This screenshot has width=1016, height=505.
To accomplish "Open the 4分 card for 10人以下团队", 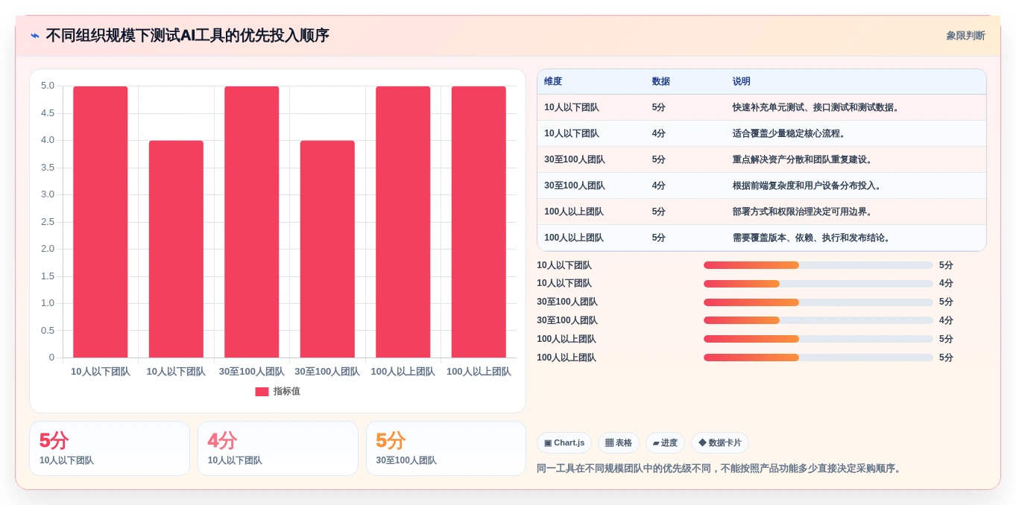I will [278, 448].
